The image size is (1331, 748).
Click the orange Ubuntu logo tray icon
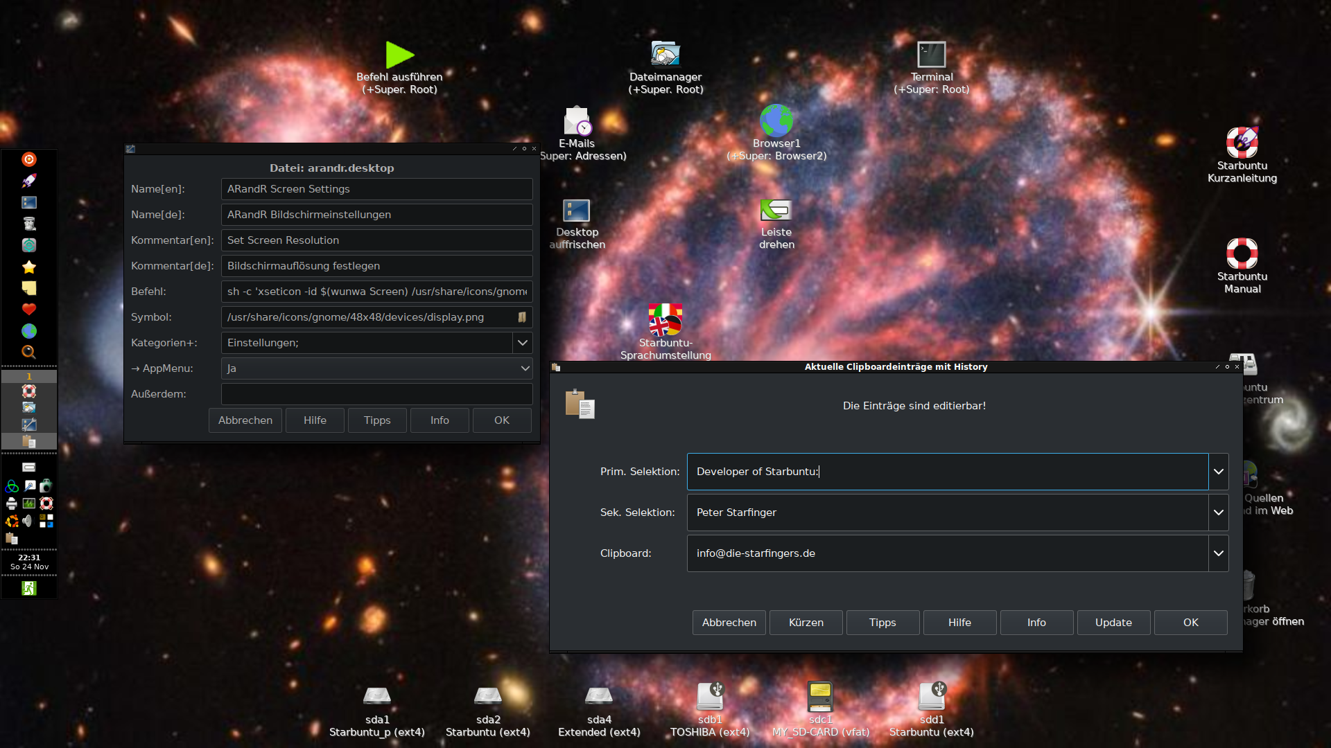[x=12, y=521]
